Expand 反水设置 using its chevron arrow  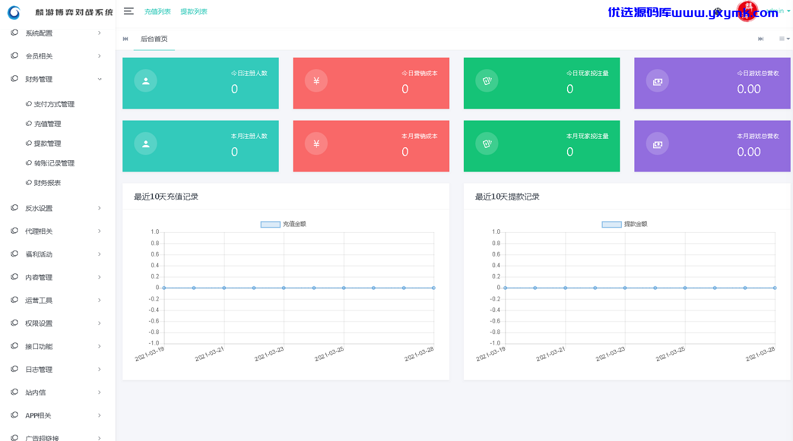coord(100,208)
